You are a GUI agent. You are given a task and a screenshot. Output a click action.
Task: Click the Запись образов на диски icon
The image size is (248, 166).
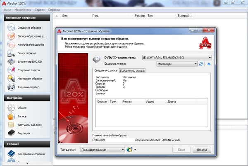pos(11,36)
